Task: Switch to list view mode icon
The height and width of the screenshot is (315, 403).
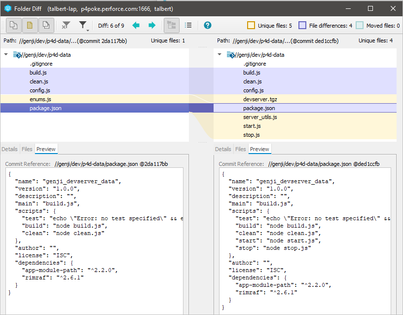Action: tap(188, 25)
